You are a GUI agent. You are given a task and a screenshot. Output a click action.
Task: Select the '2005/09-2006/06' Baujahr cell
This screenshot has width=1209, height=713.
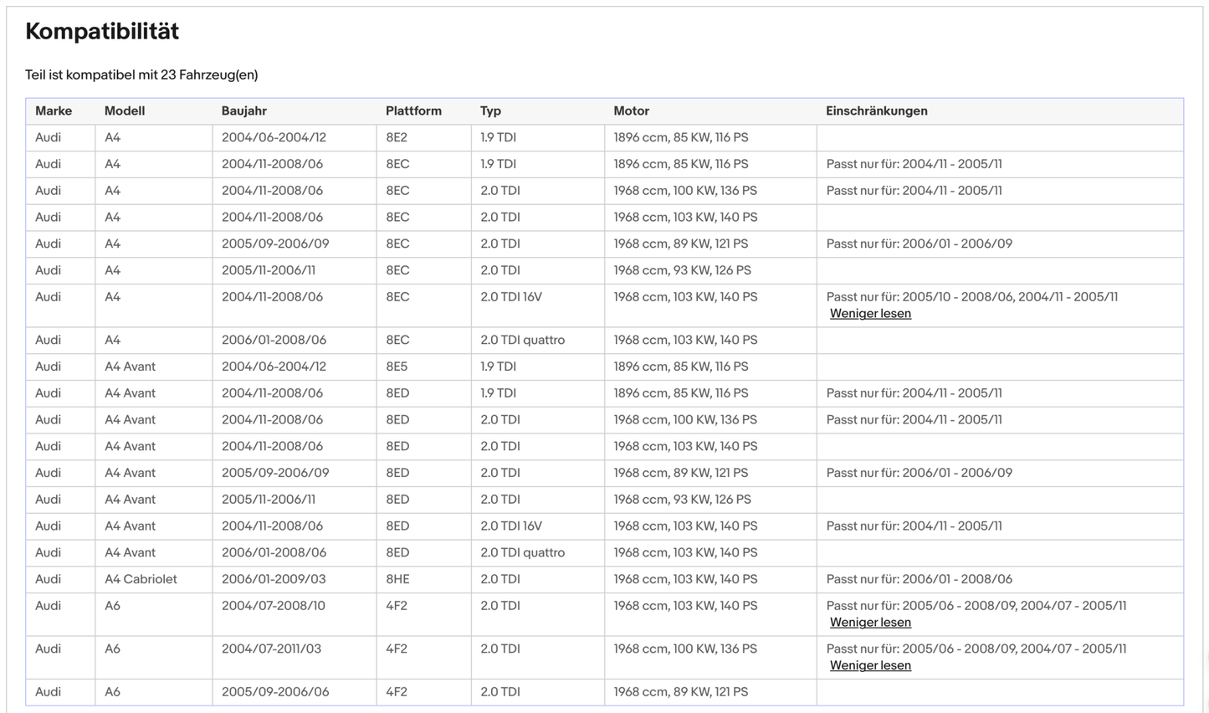(x=275, y=692)
